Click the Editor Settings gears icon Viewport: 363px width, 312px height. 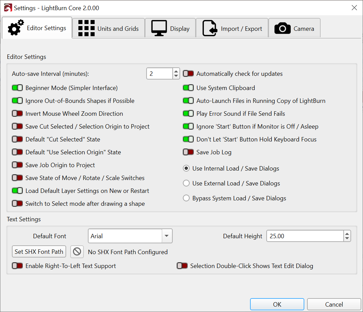point(16,28)
